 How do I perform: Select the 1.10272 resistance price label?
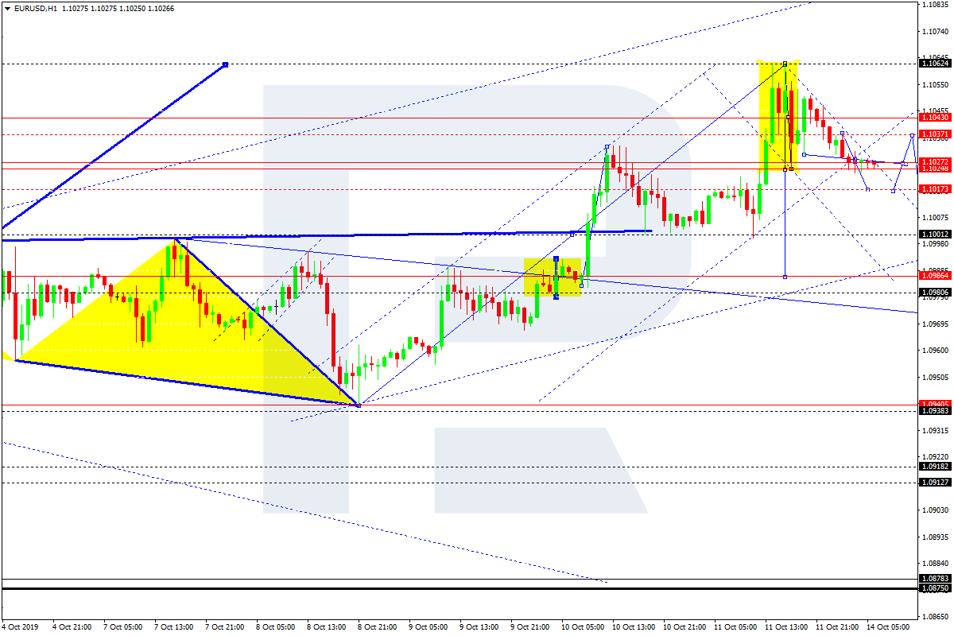[x=934, y=162]
